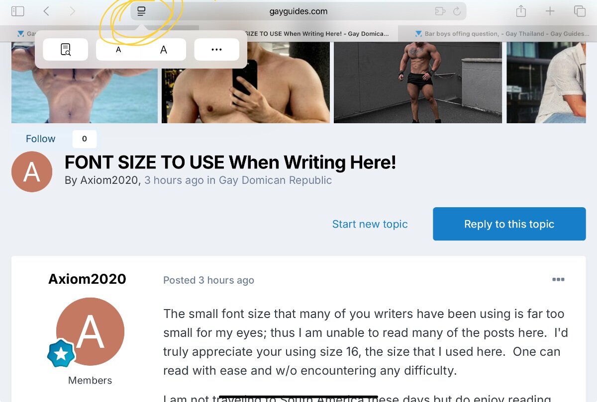Increase text size with large A
The height and width of the screenshot is (402, 597).
[164, 50]
